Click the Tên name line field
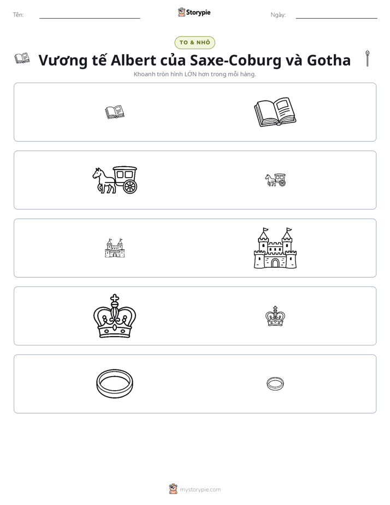This screenshot has width=390, height=505. click(90, 15)
